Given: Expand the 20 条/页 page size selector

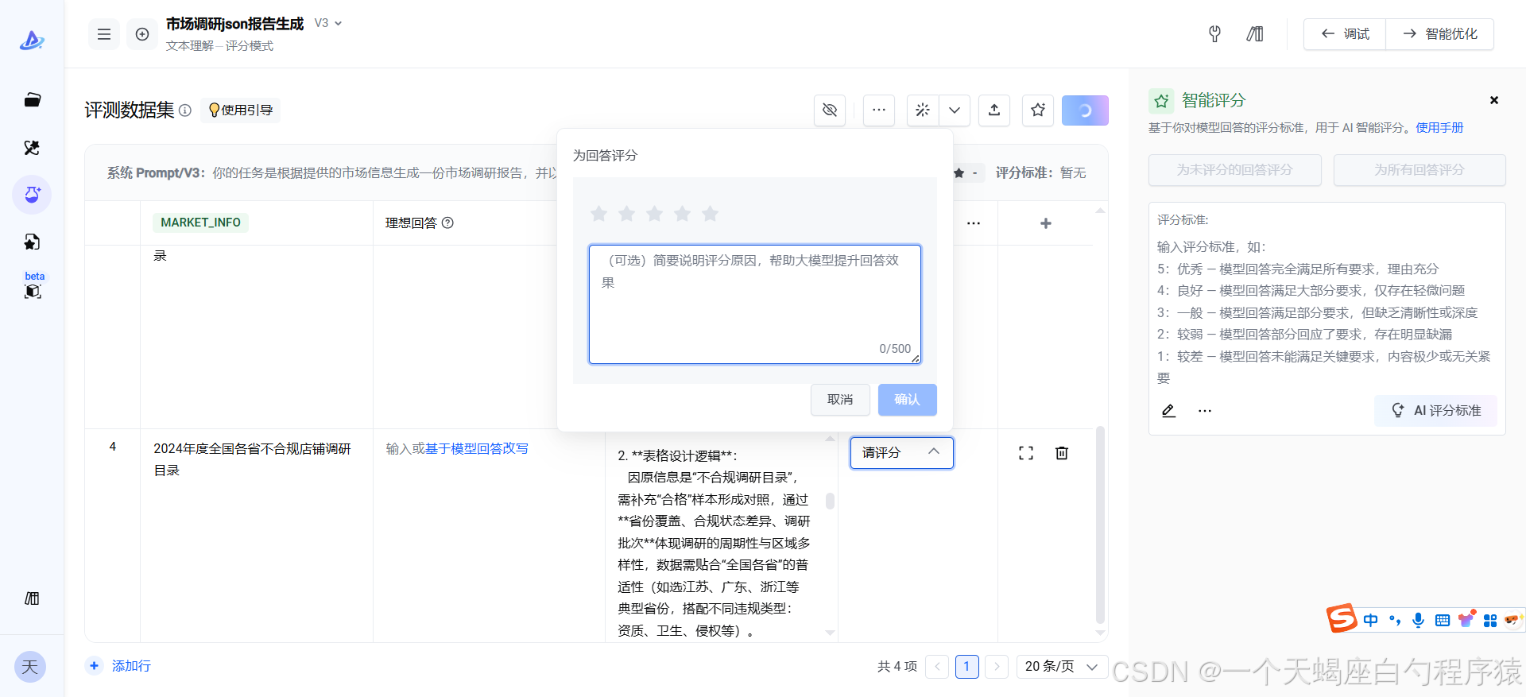Looking at the screenshot, I should point(1061,666).
